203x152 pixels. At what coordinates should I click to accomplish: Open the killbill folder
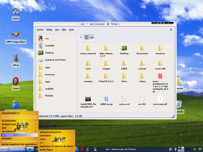pos(124,65)
